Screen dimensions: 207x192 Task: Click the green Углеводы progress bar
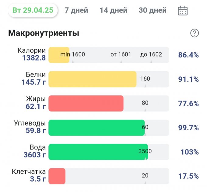96,128
